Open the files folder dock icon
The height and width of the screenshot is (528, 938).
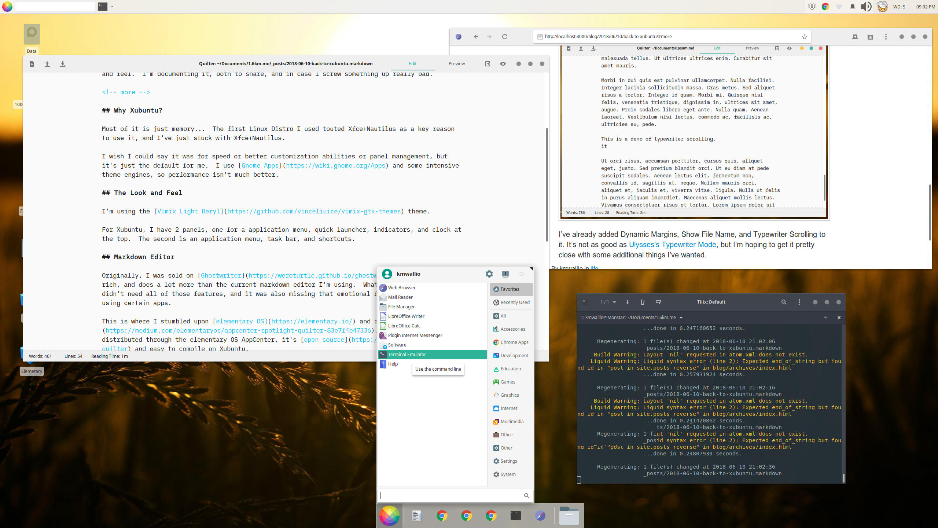click(569, 516)
